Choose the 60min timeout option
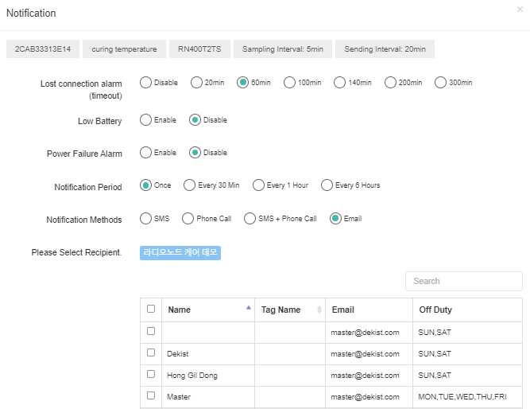This screenshot has height=409, width=530. (x=242, y=82)
